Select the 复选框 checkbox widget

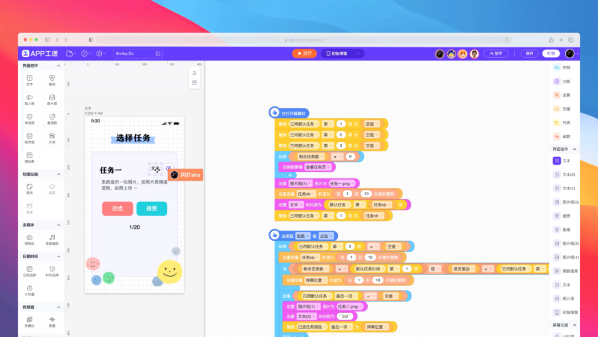52,119
